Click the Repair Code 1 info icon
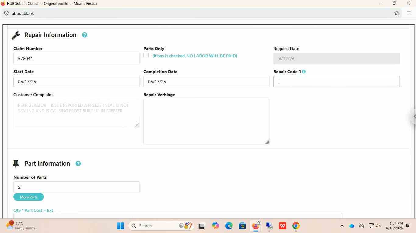This screenshot has width=416, height=233. coord(304,72)
